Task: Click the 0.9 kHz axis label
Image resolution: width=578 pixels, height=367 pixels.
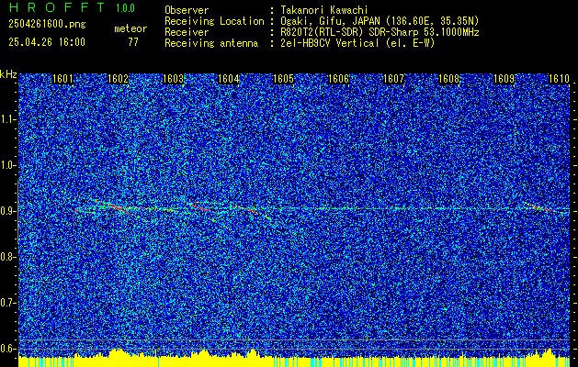Action: [7, 211]
